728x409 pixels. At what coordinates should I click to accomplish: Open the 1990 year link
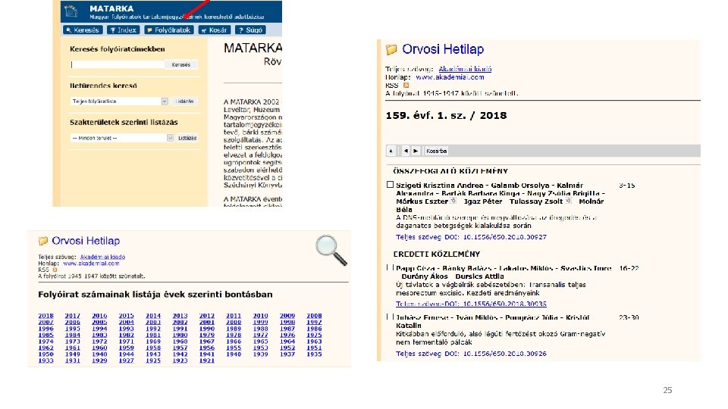point(206,329)
